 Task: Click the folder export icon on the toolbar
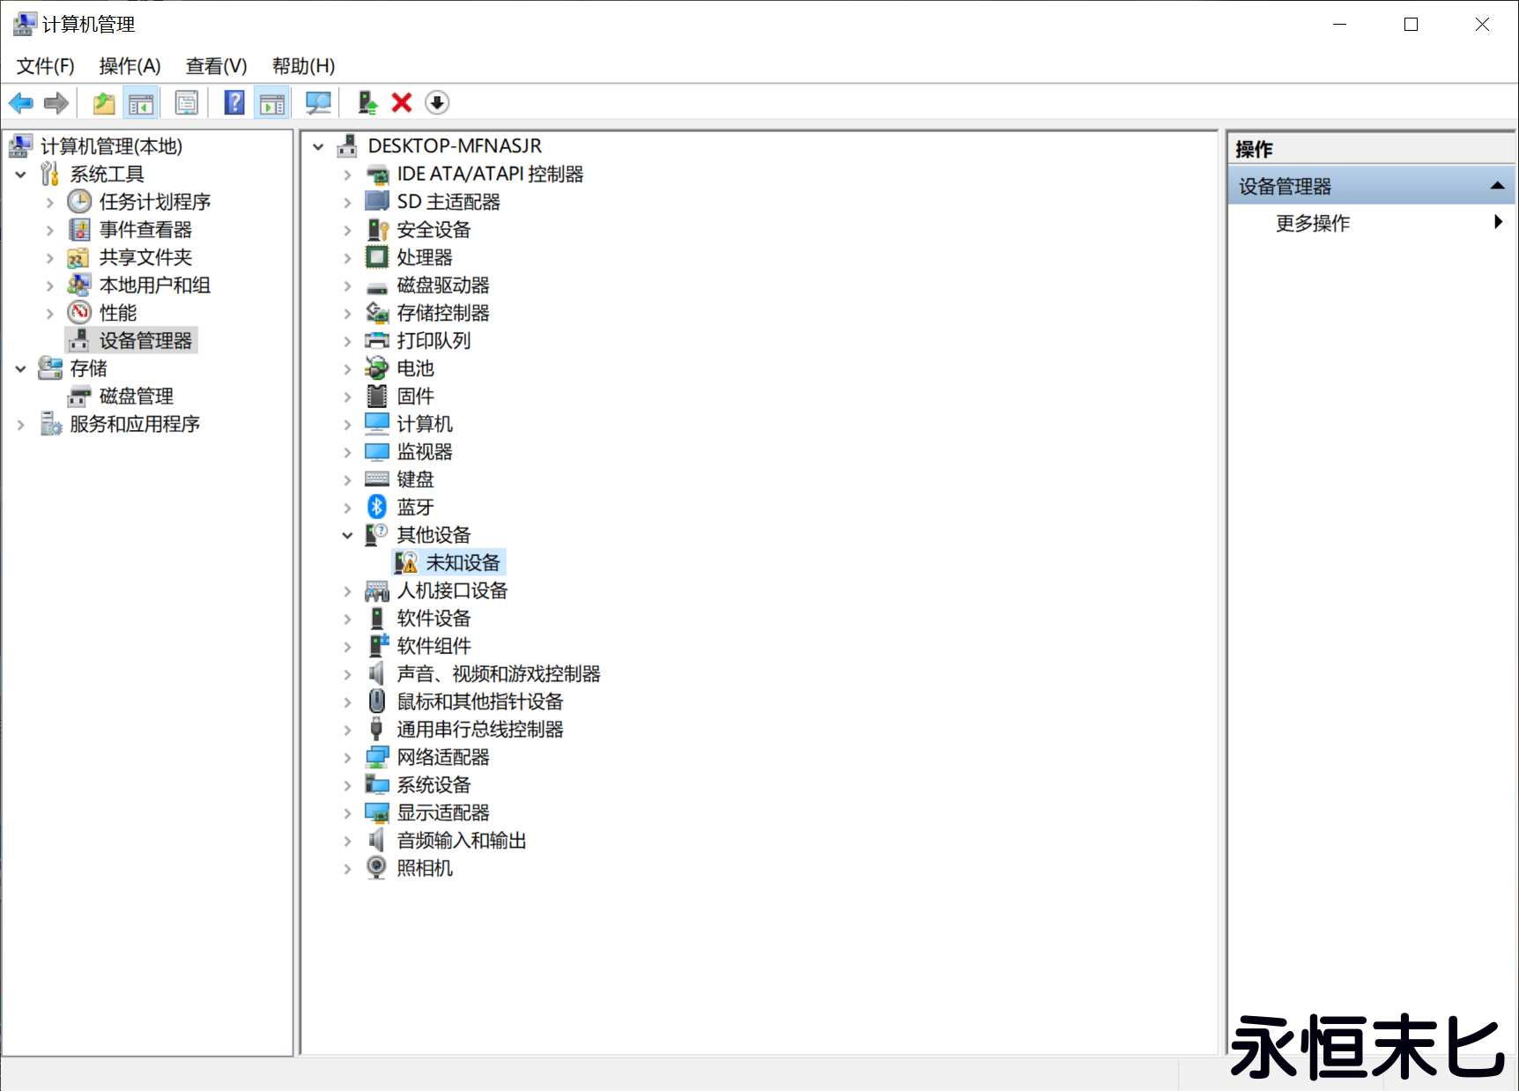pos(103,102)
